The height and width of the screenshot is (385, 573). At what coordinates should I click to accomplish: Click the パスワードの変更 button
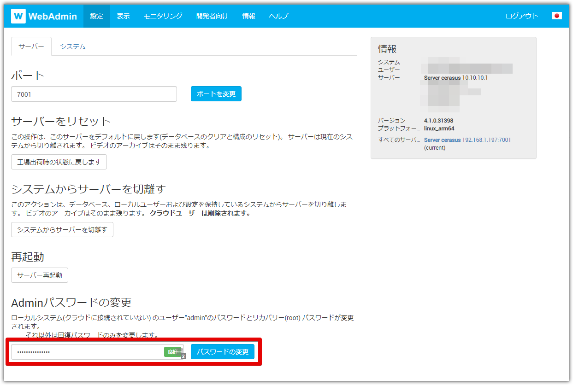pyautogui.click(x=223, y=352)
